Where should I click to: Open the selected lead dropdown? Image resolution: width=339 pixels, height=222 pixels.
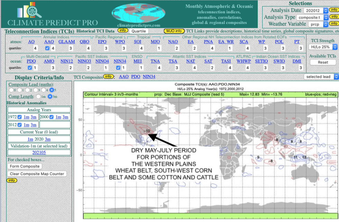coord(321,77)
